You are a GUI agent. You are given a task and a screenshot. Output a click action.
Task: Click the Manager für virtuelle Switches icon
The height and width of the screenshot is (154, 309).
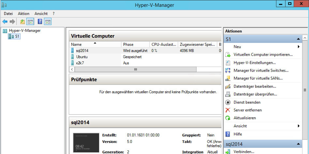point(228,70)
